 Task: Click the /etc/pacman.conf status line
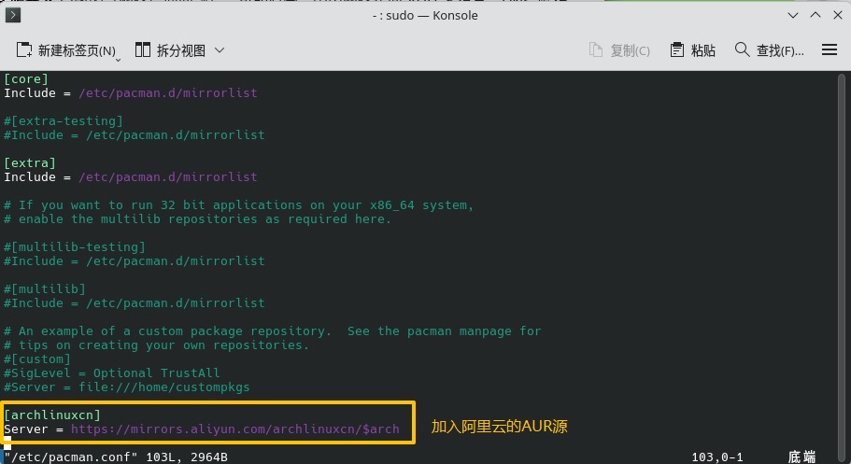pyautogui.click(x=116, y=457)
